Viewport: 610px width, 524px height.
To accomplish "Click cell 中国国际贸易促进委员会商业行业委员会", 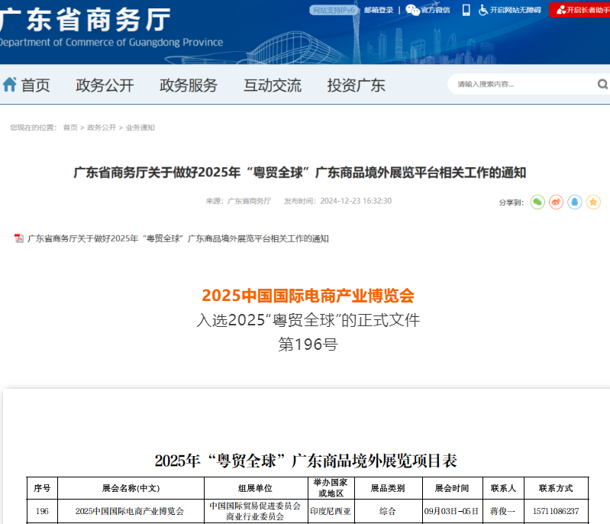I will pyautogui.click(x=255, y=511).
